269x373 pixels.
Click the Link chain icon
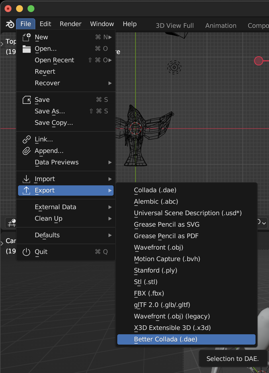click(x=26, y=139)
